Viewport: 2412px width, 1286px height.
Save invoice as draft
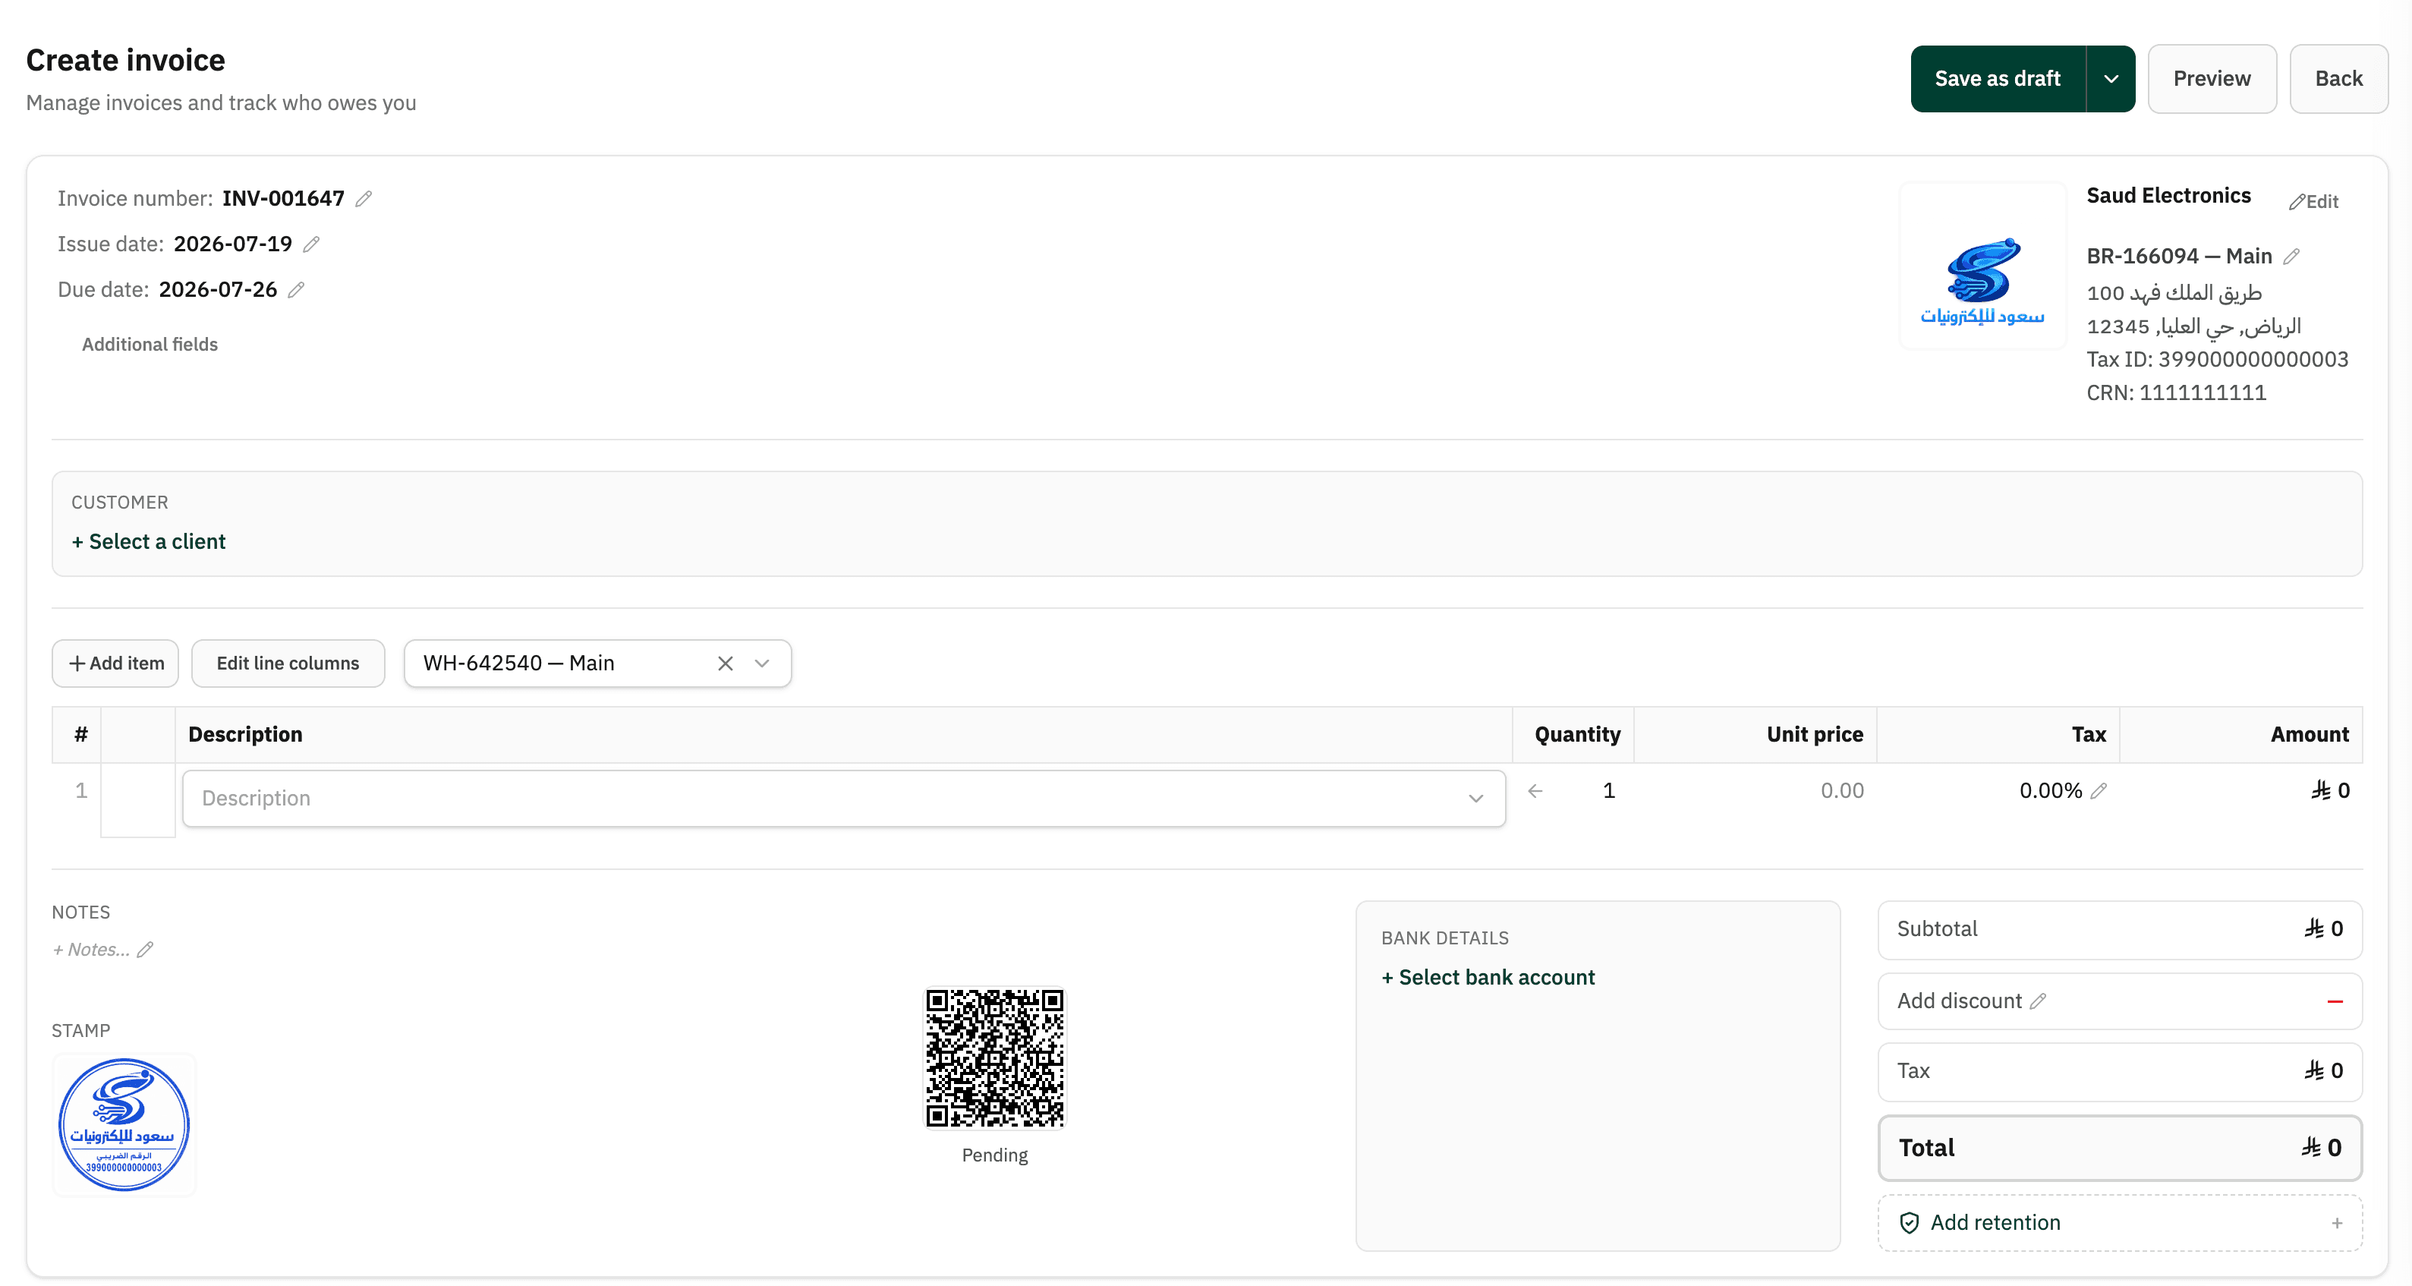click(1997, 79)
